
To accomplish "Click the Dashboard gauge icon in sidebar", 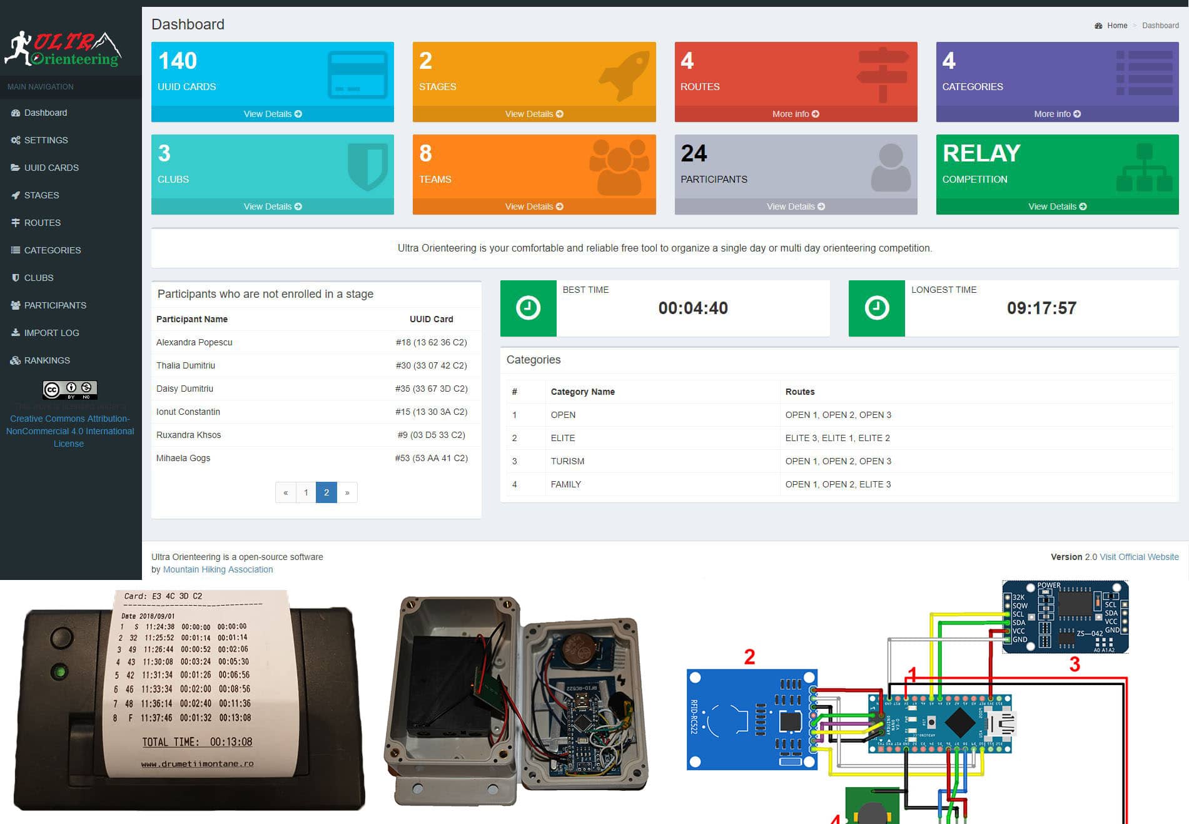I will (16, 113).
